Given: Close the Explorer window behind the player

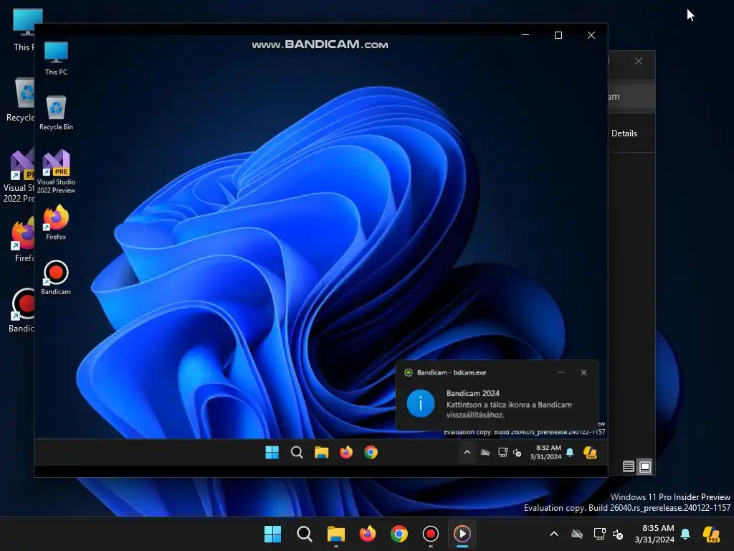Looking at the screenshot, I should pos(639,62).
